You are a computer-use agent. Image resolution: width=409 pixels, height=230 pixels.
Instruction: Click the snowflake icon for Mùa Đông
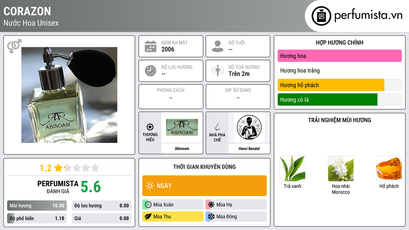coord(211,216)
